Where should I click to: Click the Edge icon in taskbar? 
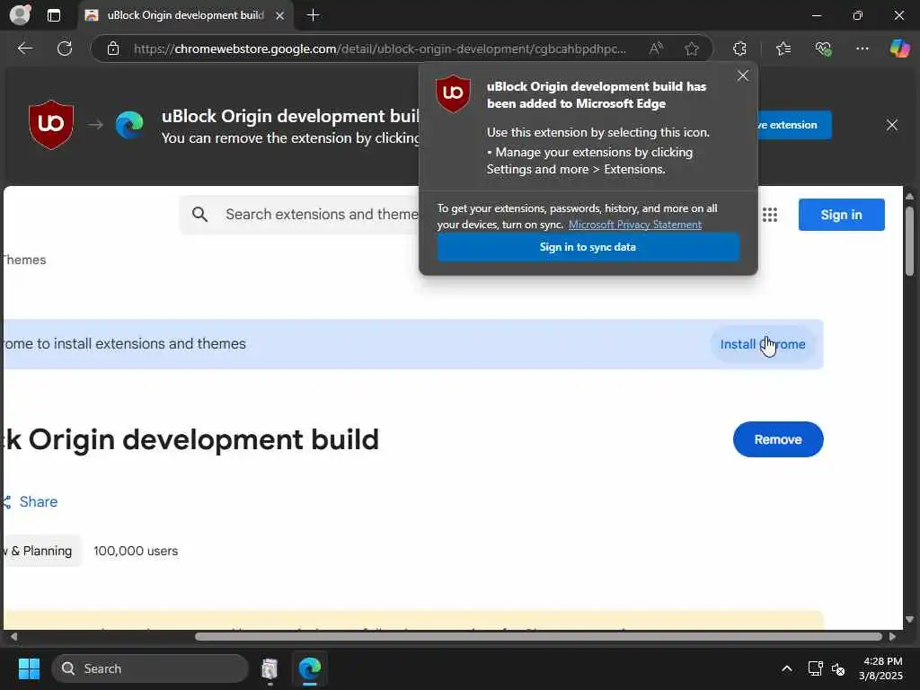310,668
